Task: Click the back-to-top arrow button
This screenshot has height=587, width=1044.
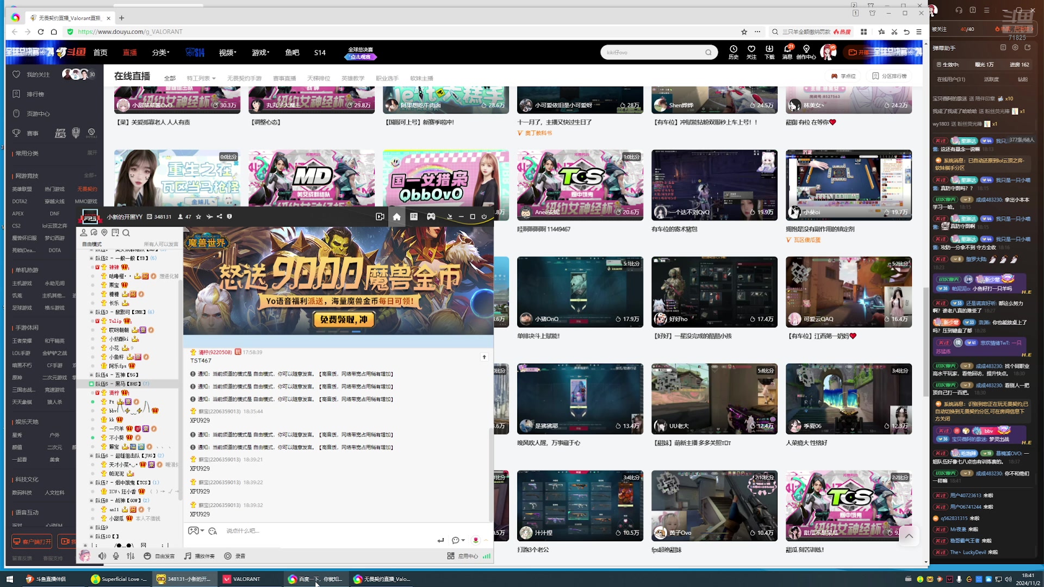Action: click(909, 536)
